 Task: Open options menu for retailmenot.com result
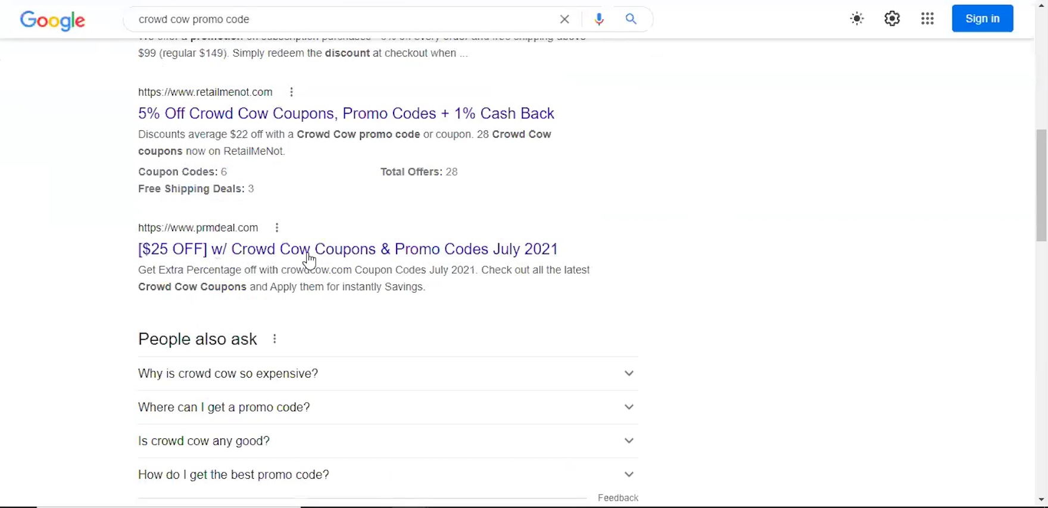291,92
